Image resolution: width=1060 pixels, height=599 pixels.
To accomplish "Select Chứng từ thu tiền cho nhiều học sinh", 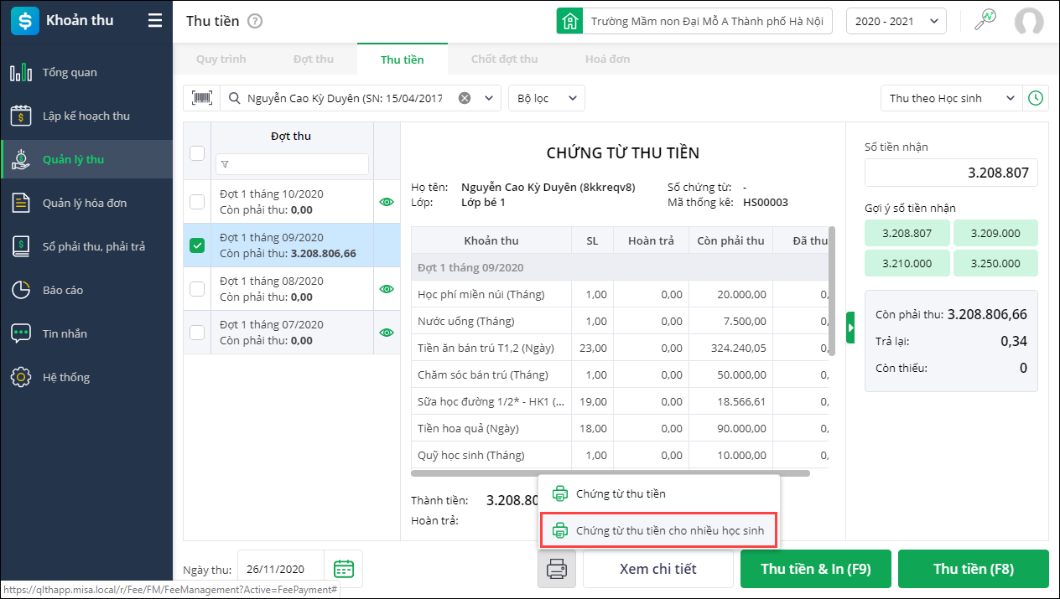I will pyautogui.click(x=658, y=530).
